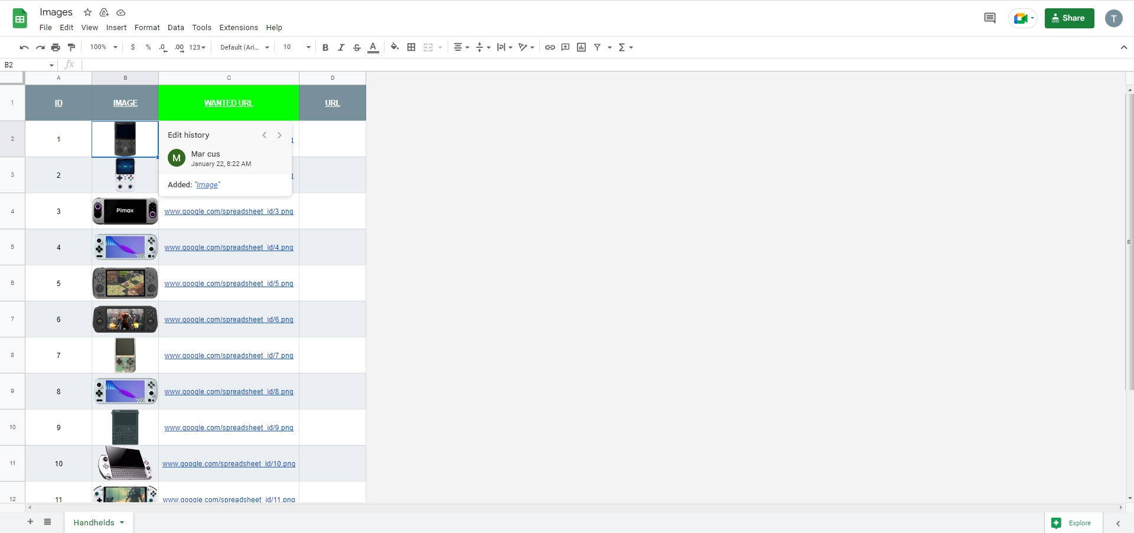Open the Data menu
The image size is (1134, 533).
tap(176, 28)
